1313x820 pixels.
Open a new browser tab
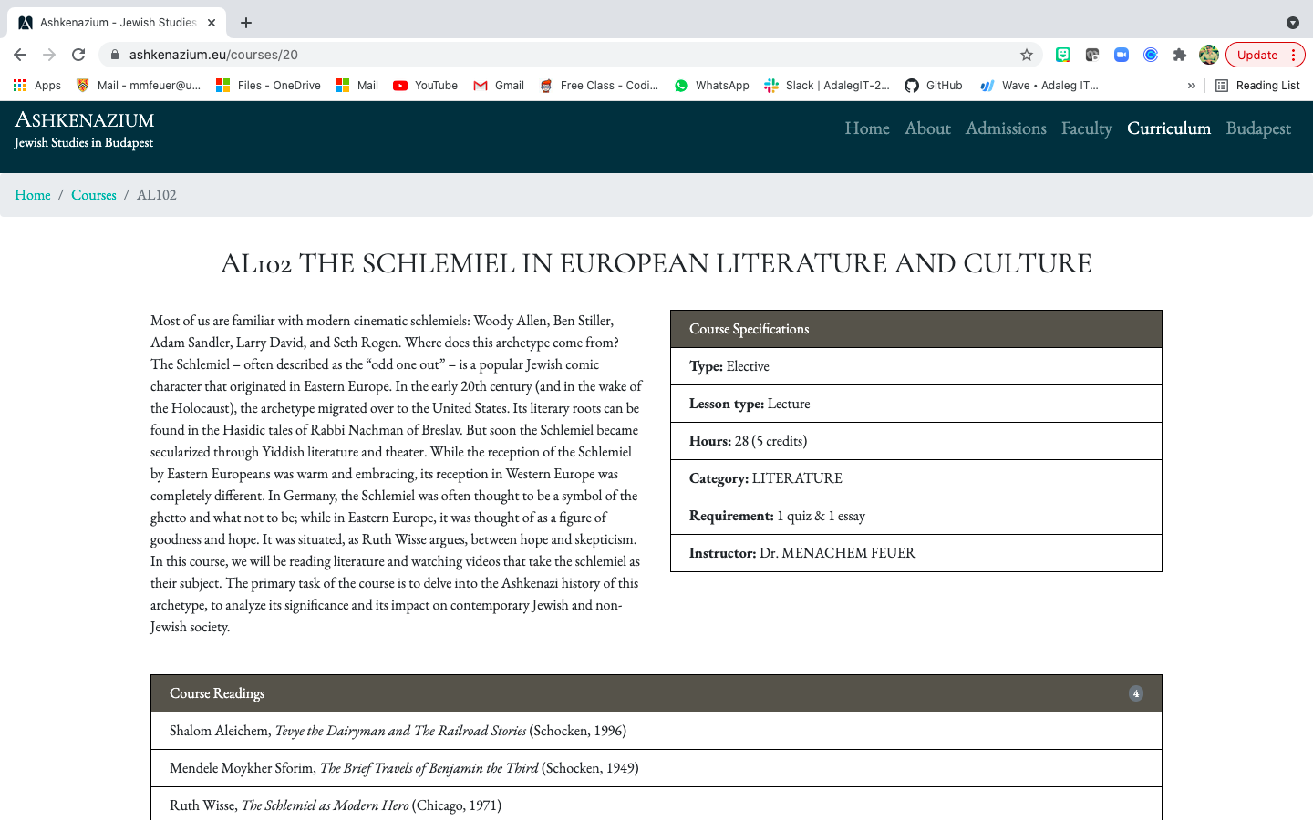(246, 23)
